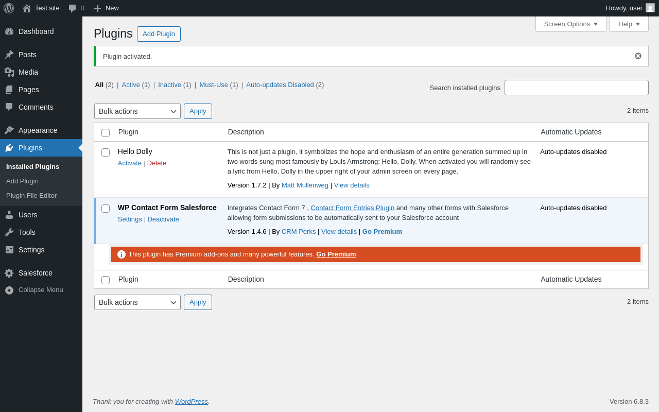Expand the Help panel
Screen dimensions: 659x412
(629, 24)
